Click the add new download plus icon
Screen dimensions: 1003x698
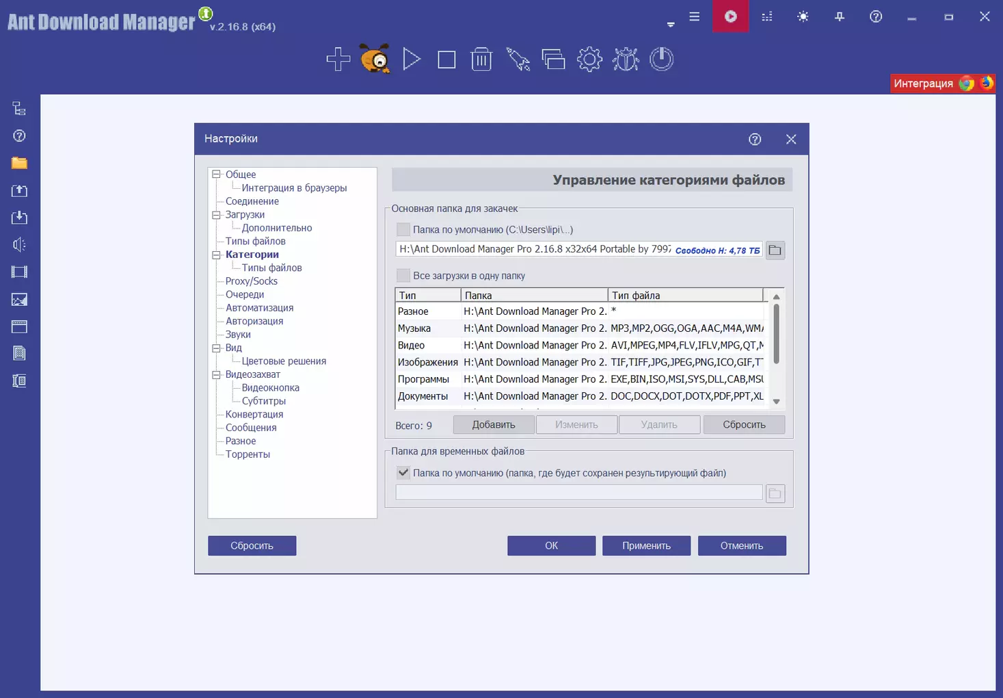coord(338,60)
